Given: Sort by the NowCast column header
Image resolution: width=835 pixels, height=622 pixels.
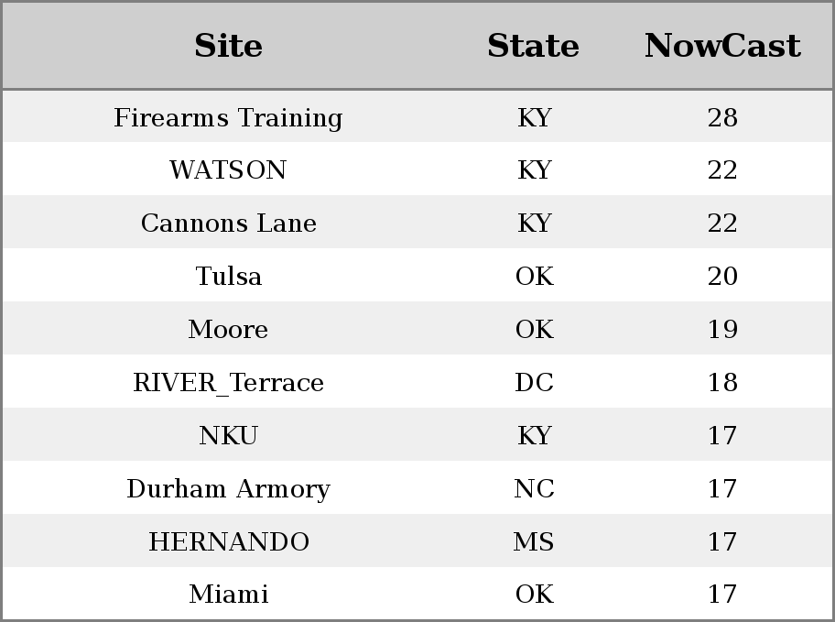Looking at the screenshot, I should [722, 45].
